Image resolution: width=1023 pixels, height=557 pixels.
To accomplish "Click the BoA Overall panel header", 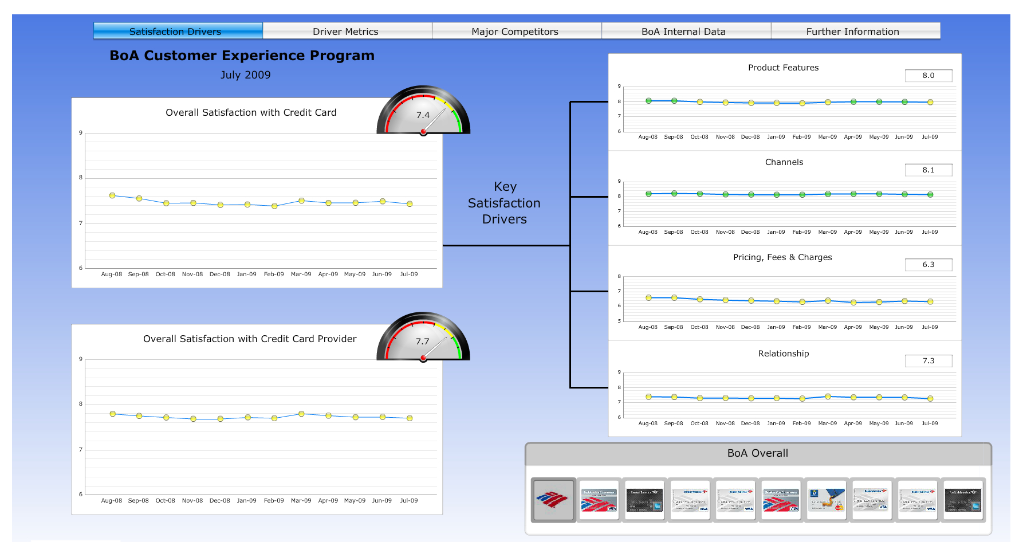I will pyautogui.click(x=757, y=453).
